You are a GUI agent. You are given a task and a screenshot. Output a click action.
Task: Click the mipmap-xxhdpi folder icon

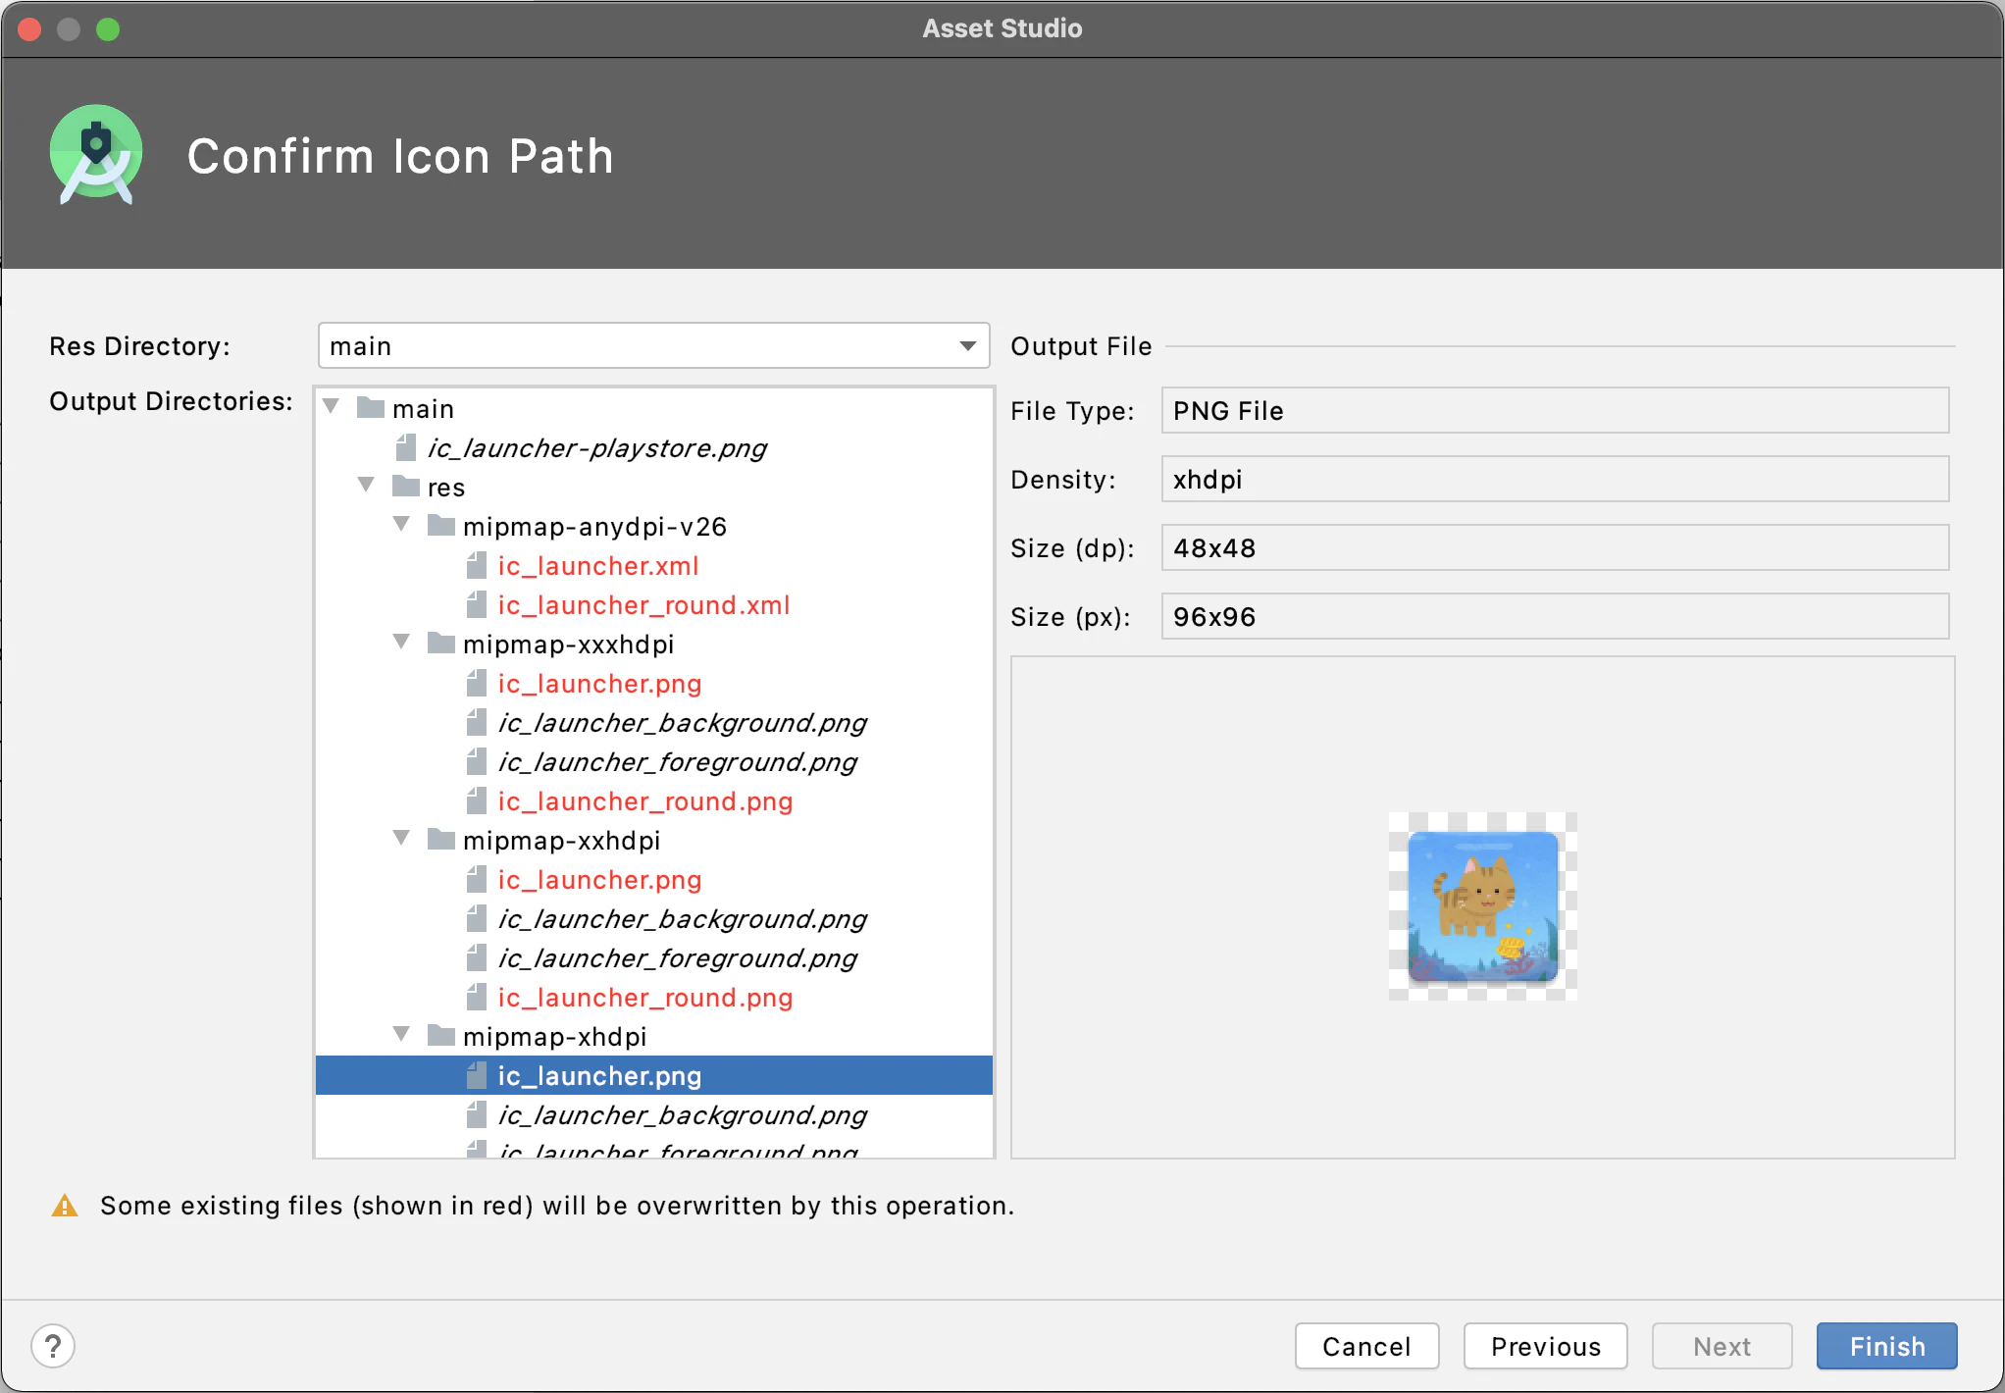[x=440, y=839]
